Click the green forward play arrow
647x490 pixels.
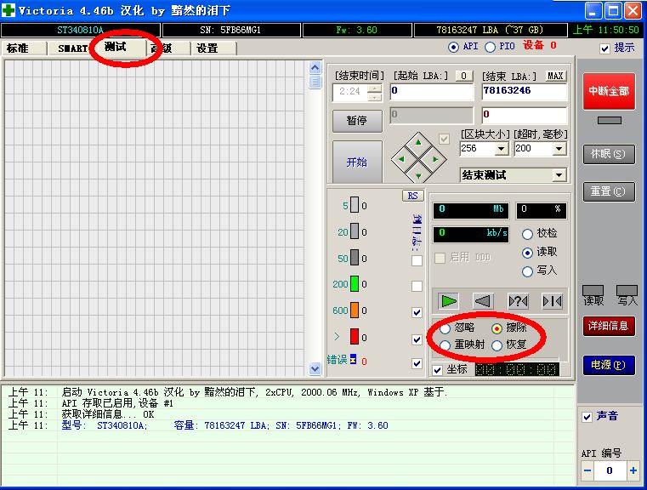click(449, 301)
